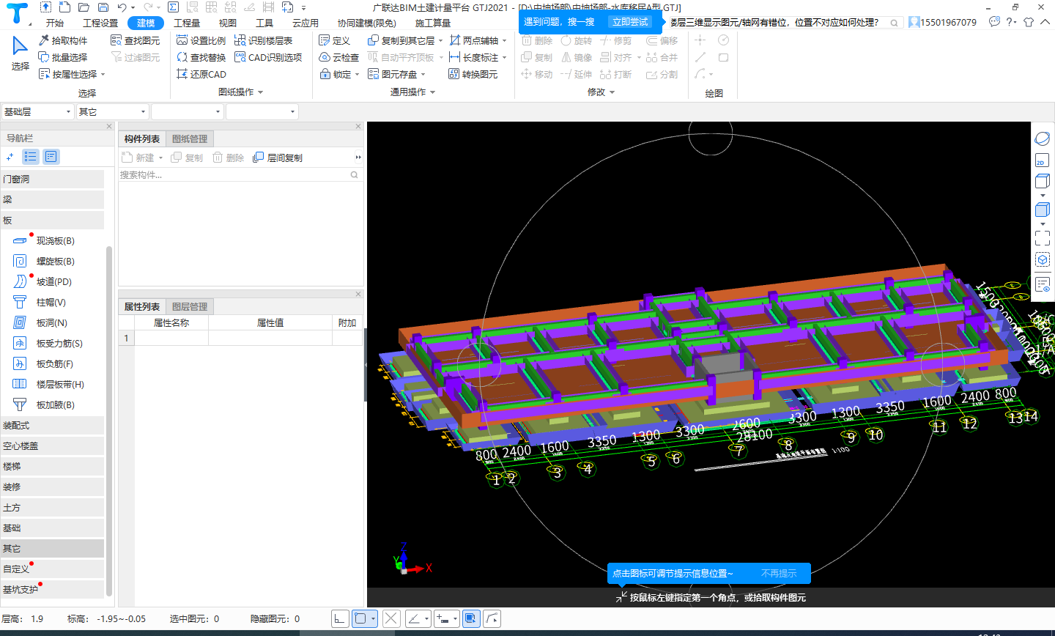This screenshot has width=1055, height=636.
Task: Click 识别楼层表 recognize floor table
Action: 264,40
